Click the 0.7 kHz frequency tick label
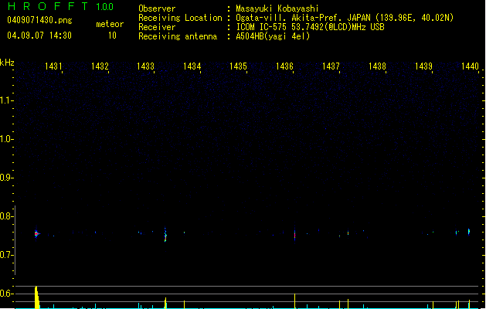 point(6,255)
